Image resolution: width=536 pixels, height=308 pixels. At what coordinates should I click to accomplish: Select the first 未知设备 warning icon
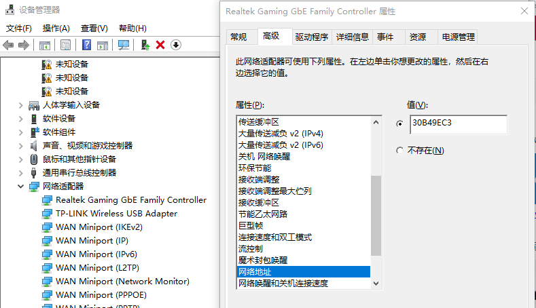click(46, 64)
